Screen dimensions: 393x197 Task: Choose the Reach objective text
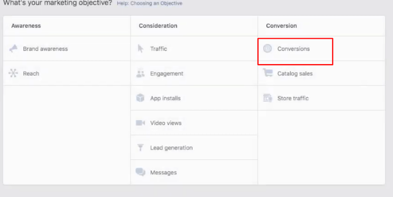pyautogui.click(x=31, y=74)
